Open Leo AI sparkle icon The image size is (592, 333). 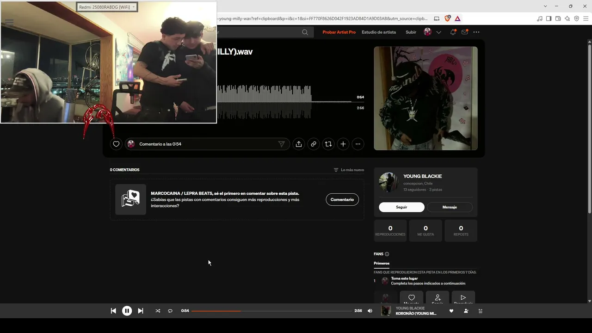click(567, 18)
